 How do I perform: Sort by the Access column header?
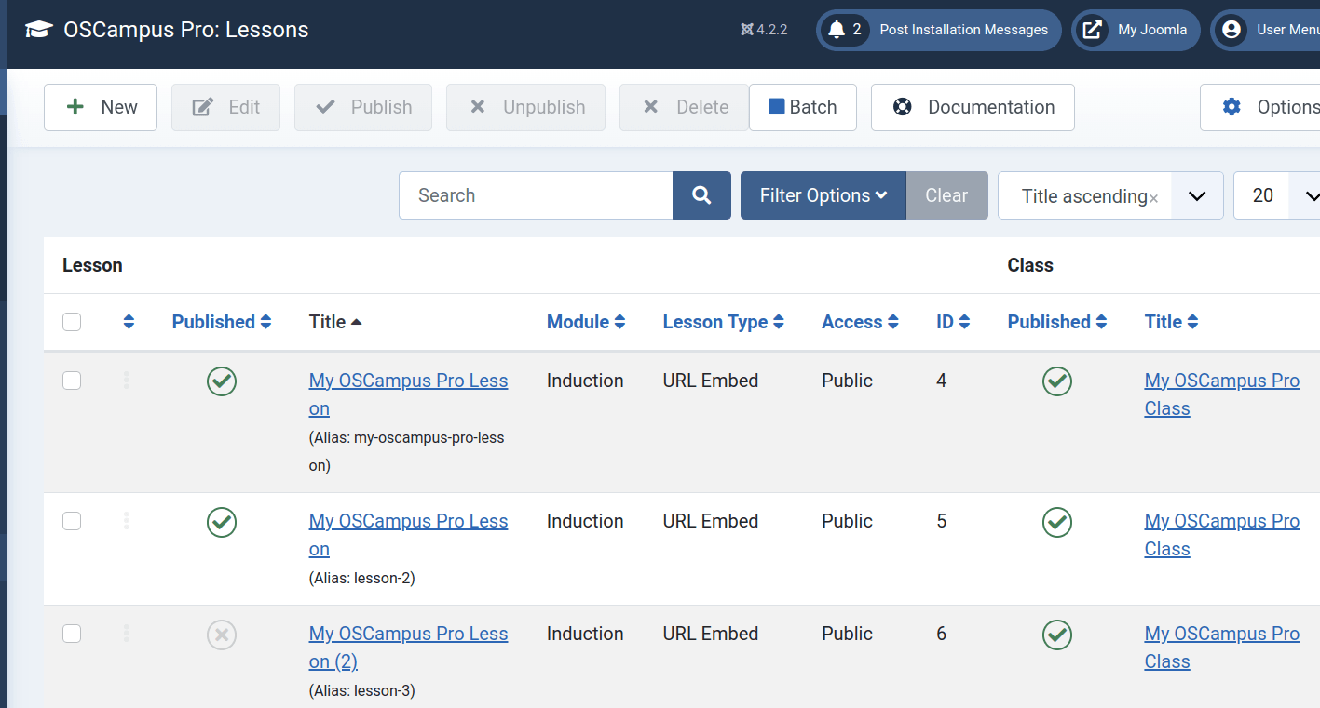(x=860, y=322)
